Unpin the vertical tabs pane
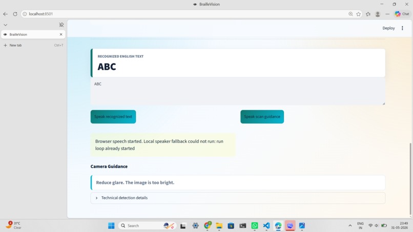413x232 pixels. (61, 25)
